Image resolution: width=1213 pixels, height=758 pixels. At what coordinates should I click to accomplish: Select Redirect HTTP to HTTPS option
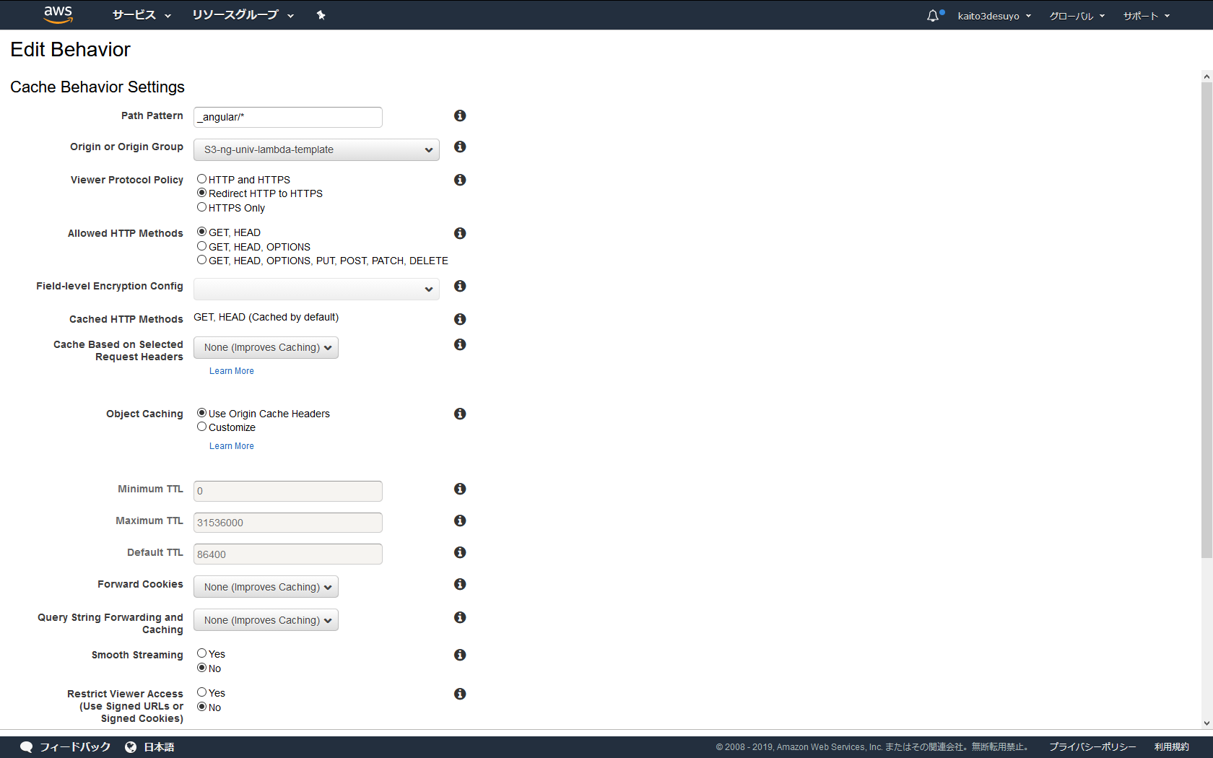pyautogui.click(x=202, y=193)
